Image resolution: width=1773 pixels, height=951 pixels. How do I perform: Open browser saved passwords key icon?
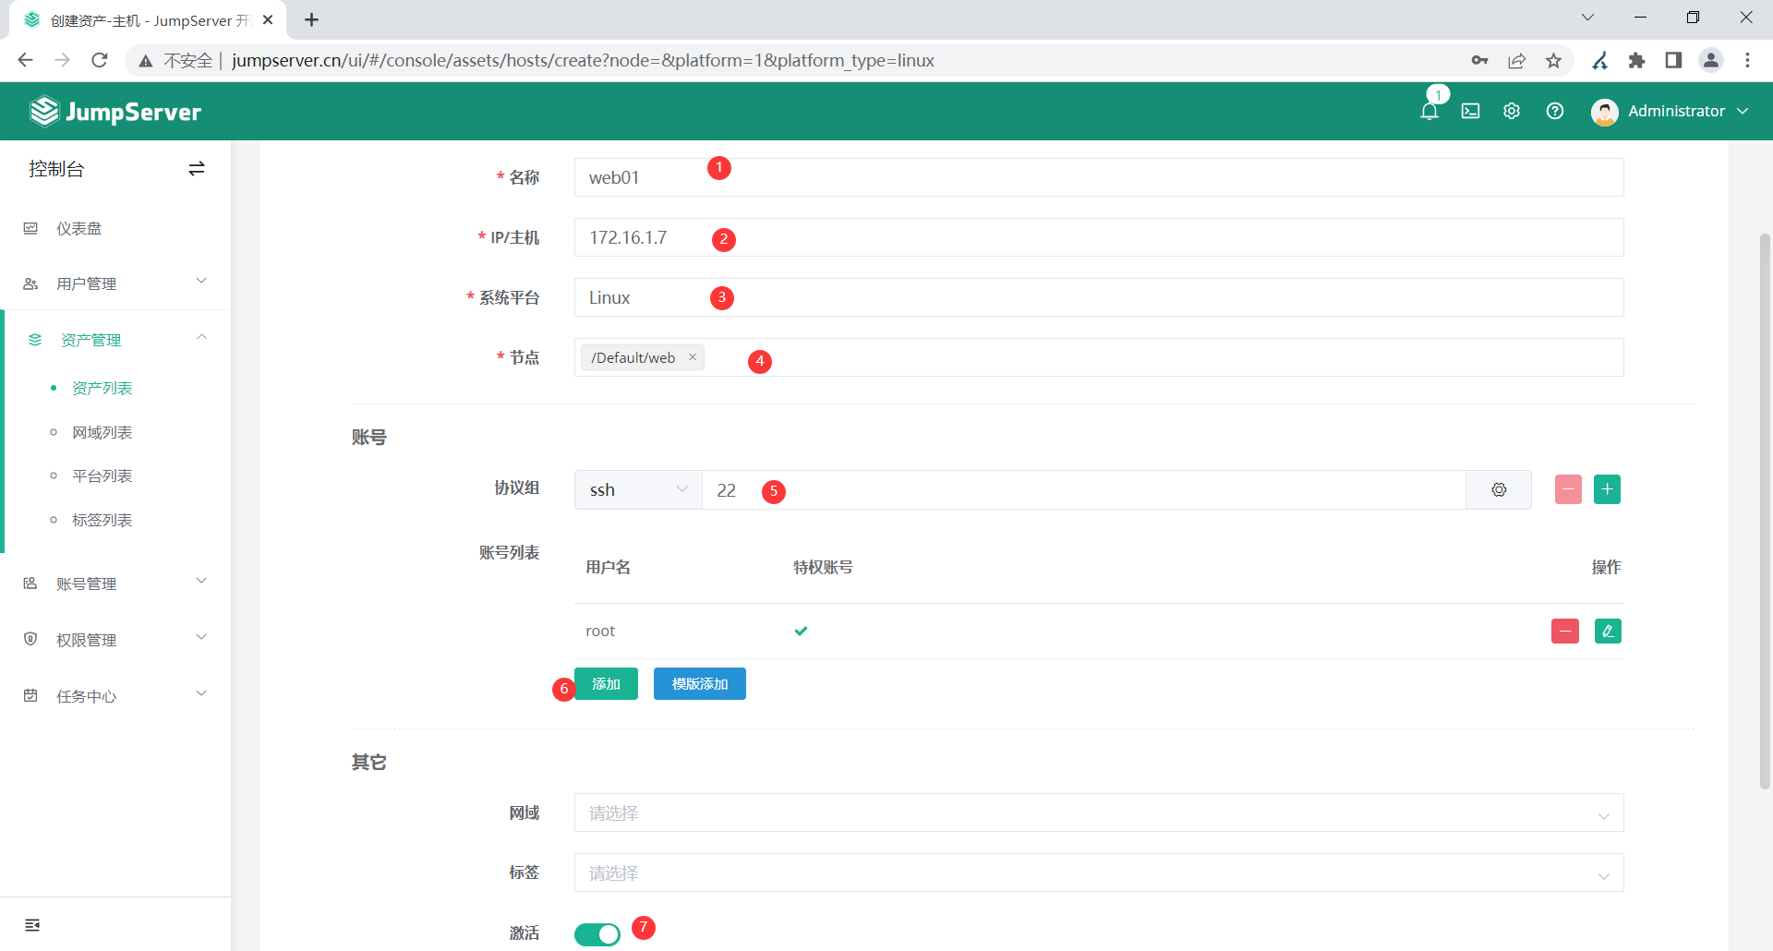tap(1480, 60)
